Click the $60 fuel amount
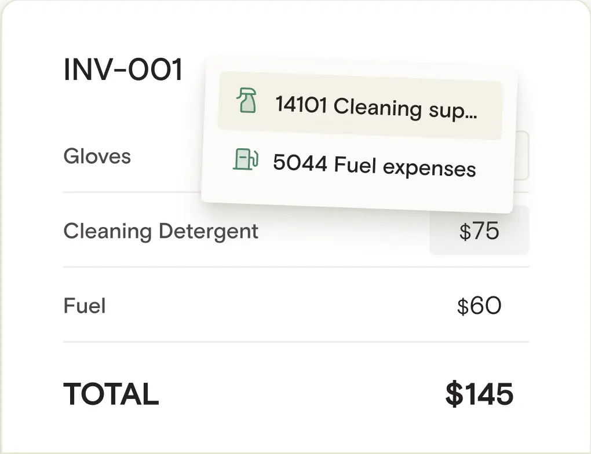The image size is (591, 454). coord(479,306)
